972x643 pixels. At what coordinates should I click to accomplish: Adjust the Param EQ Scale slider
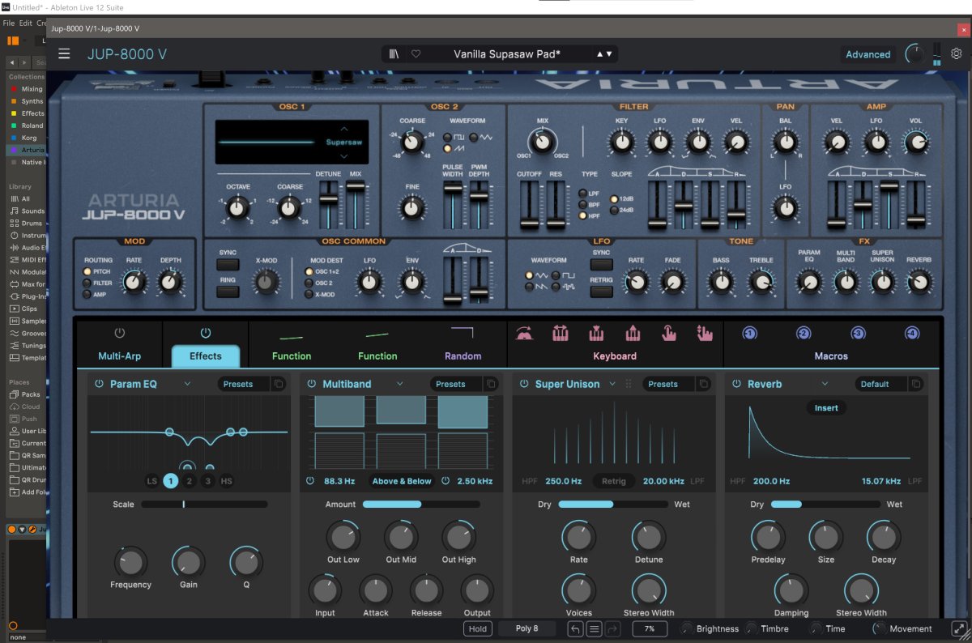[204, 504]
